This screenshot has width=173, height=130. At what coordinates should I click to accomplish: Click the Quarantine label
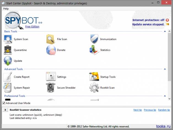(20, 50)
